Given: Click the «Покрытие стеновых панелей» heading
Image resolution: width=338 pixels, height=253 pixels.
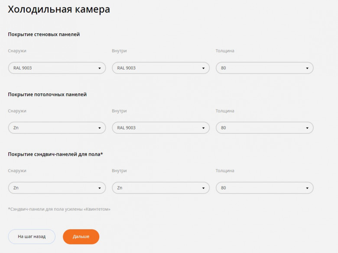Looking at the screenshot, I should click(44, 34).
